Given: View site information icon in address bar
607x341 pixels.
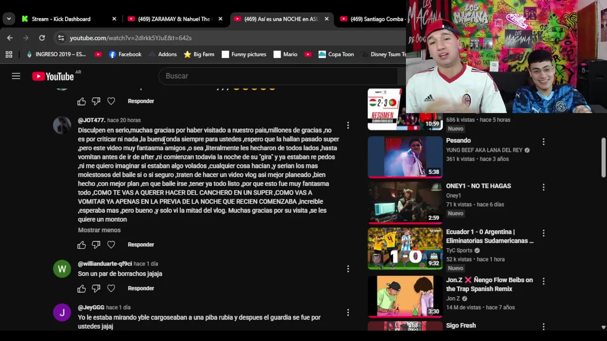Looking at the screenshot, I should (x=61, y=38).
